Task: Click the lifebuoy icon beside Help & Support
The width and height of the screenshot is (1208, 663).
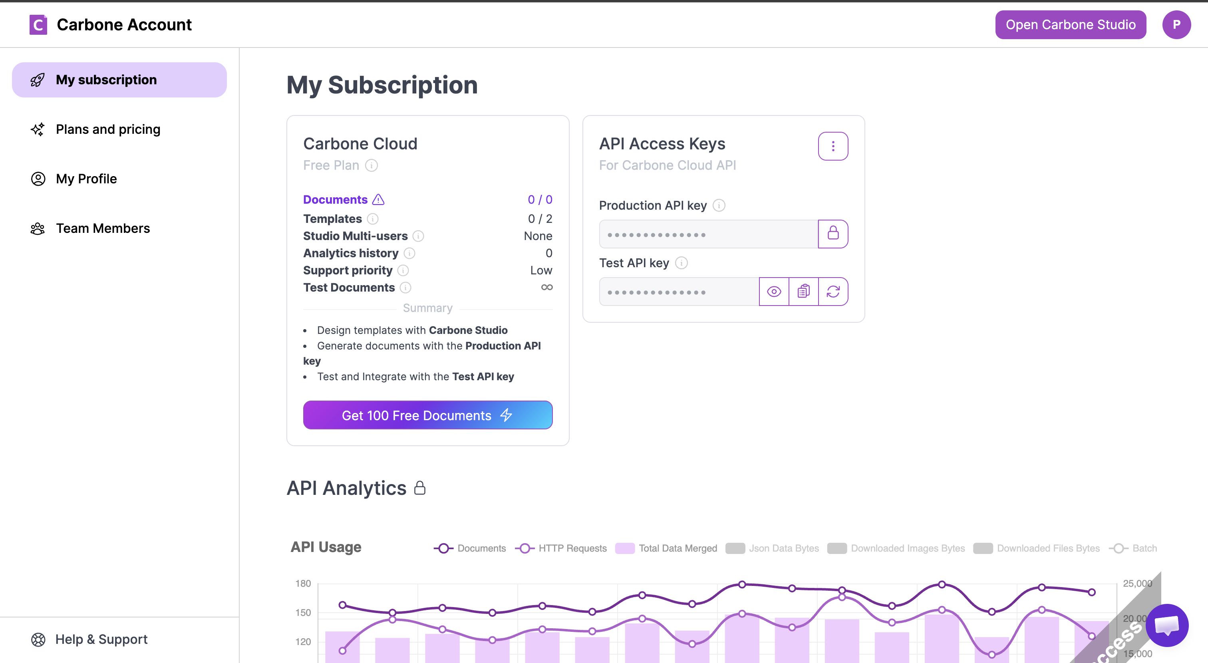Action: tap(38, 639)
